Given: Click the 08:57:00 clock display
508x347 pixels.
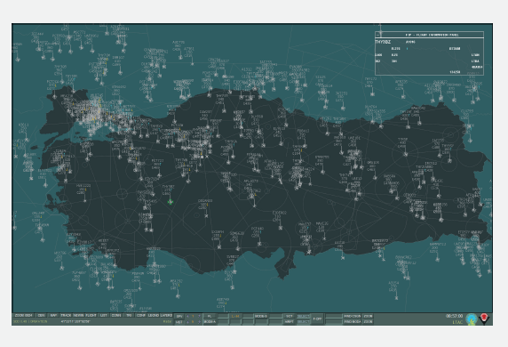Looking at the screenshot, I should [454, 316].
